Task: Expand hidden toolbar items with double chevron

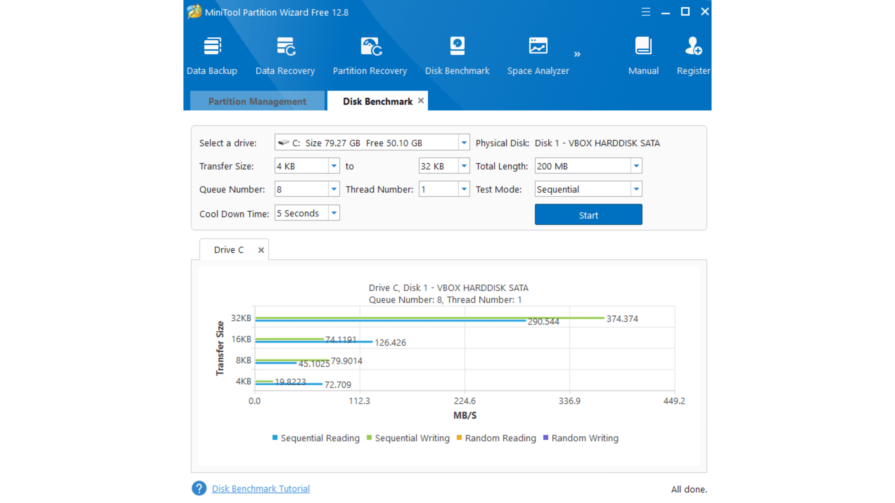Action: click(x=577, y=54)
